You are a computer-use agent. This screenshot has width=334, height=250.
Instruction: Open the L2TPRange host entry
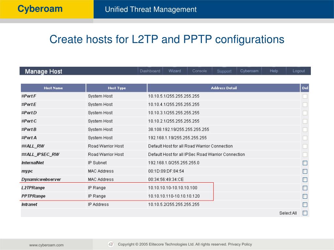click(x=33, y=188)
